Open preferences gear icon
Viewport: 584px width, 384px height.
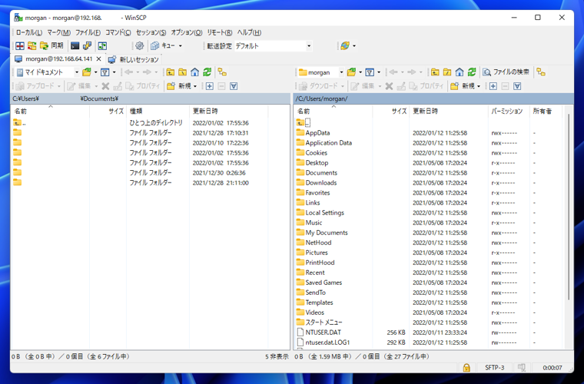[139, 46]
